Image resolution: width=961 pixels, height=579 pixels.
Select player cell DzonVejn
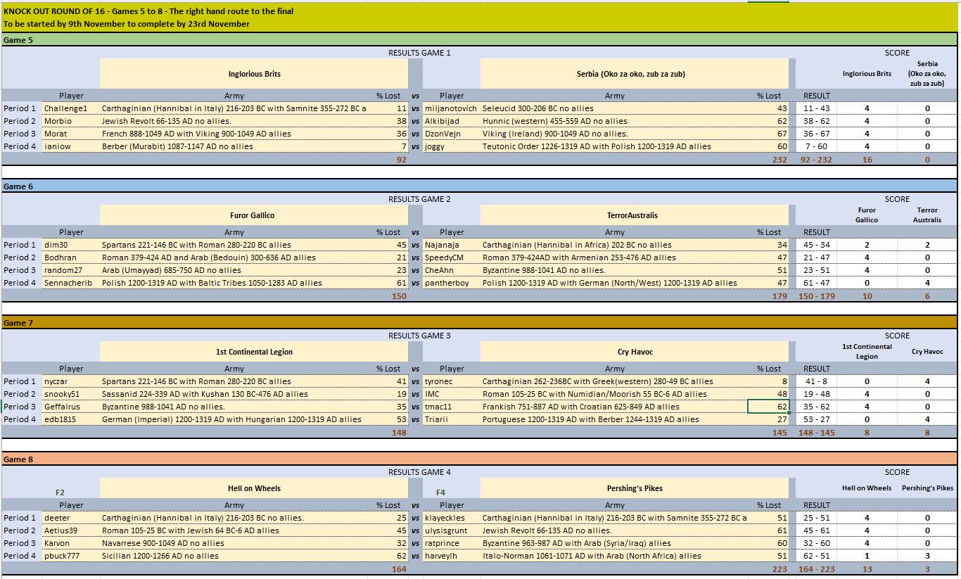[x=452, y=134]
